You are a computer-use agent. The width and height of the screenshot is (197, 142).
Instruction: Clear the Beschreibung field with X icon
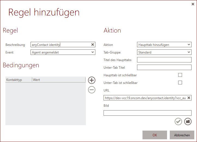coord(92,45)
